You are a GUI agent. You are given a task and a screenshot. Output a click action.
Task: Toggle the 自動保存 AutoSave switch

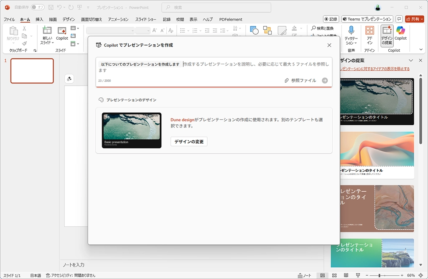[x=38, y=8]
